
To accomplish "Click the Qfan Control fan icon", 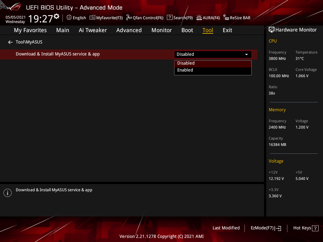I will 129,18.
